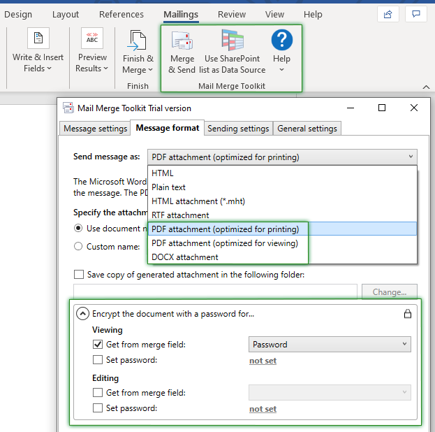Click the padlock icon in encryption section
435x432 pixels.
click(408, 314)
